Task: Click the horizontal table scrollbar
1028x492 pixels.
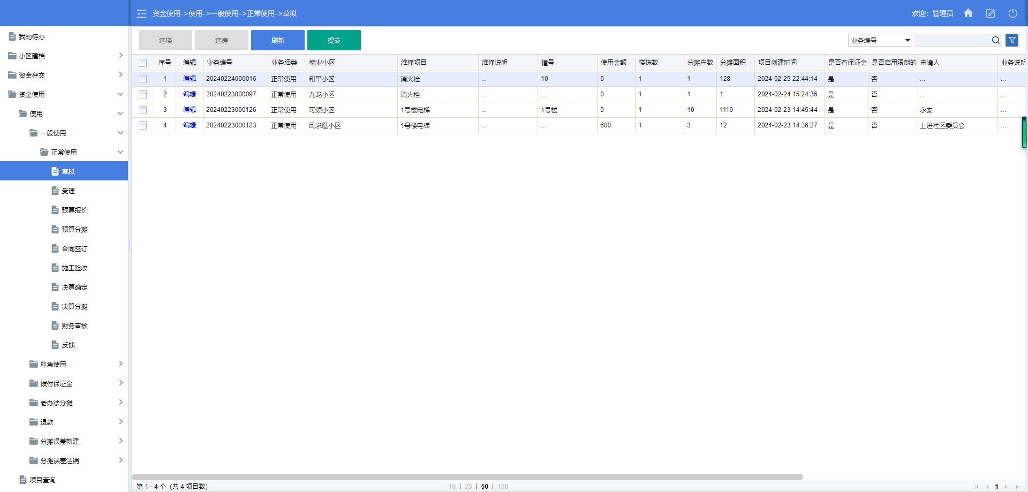Action: coord(467,476)
